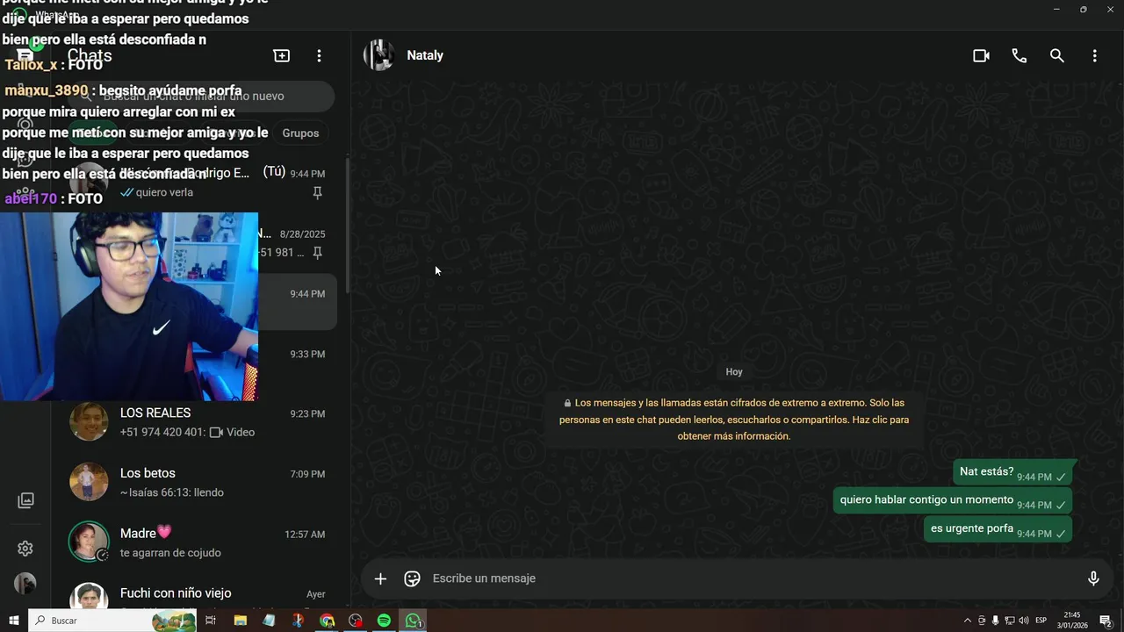Open Nataly contact info from header name
The image size is (1124, 632).
(x=425, y=55)
